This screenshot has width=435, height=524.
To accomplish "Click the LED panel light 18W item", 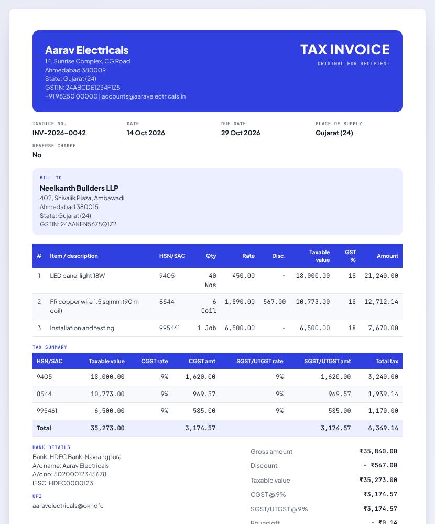I will point(77,276).
